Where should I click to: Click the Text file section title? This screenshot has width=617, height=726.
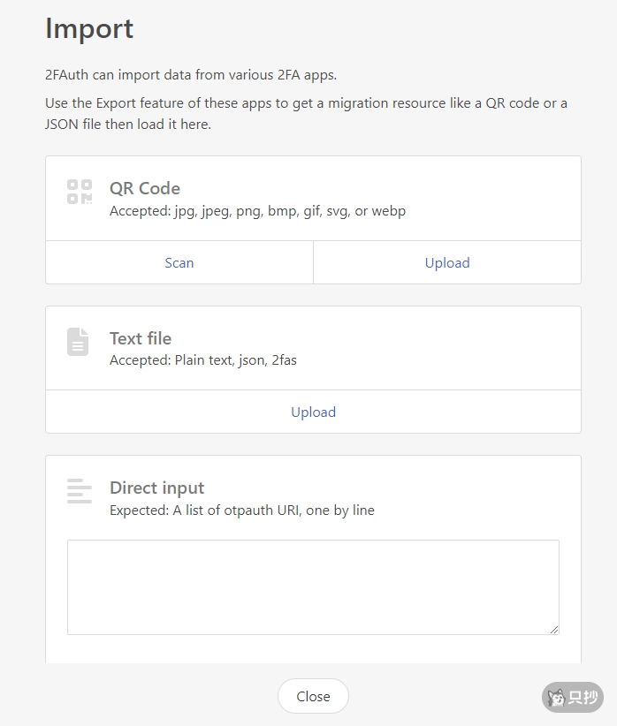point(141,338)
